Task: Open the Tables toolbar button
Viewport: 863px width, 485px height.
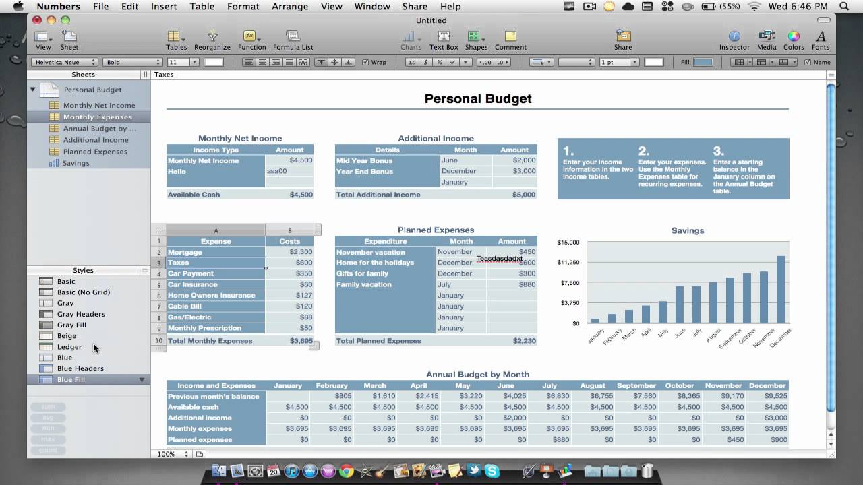Action: (x=177, y=40)
